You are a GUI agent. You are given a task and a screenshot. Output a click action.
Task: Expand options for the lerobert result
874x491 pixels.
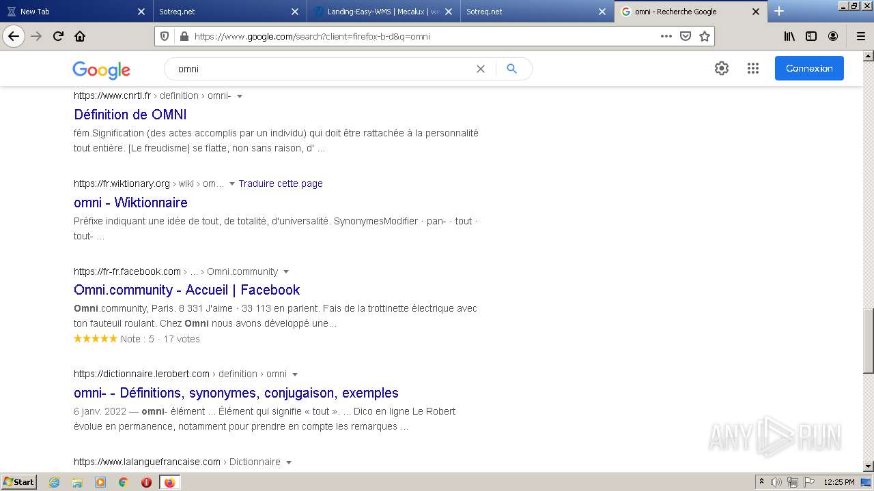[x=295, y=374]
